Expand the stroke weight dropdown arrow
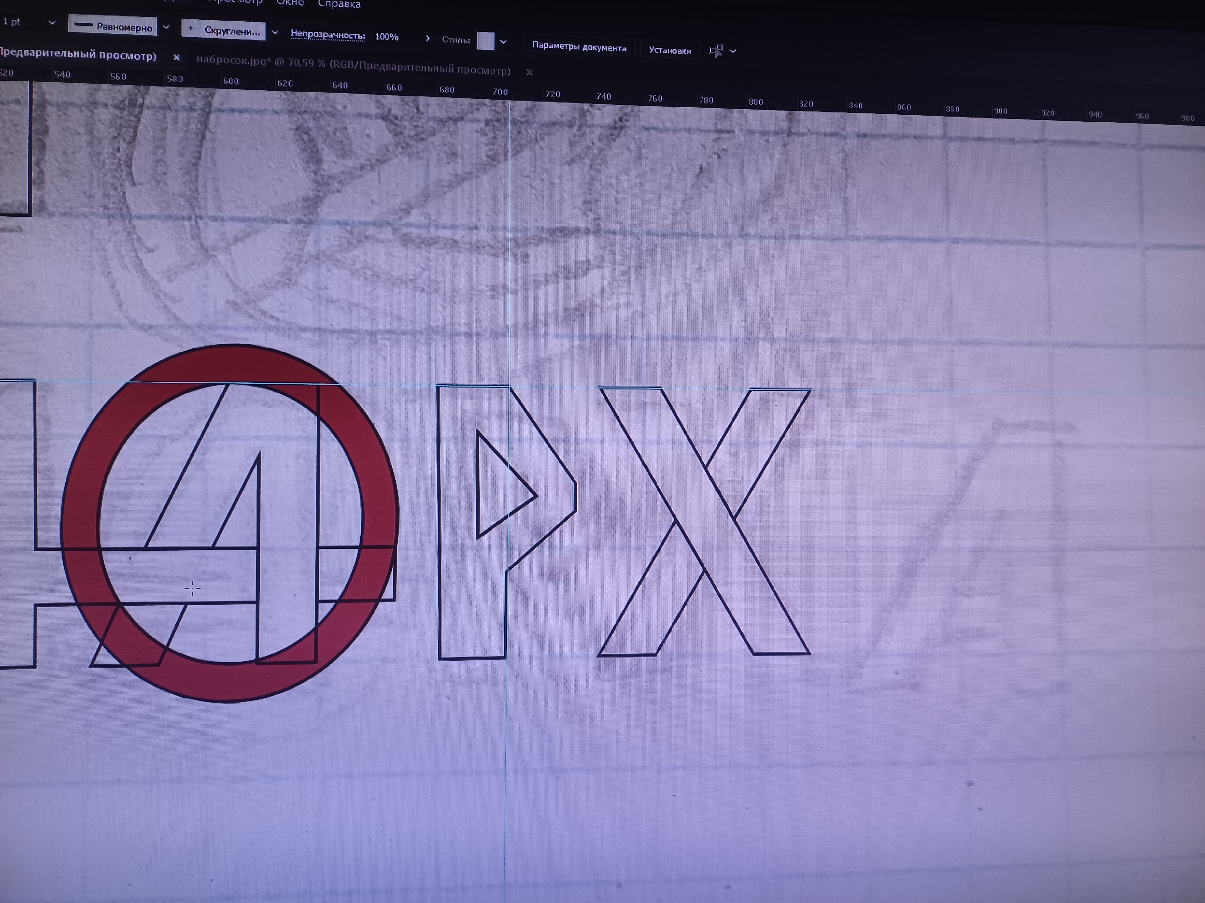The width and height of the screenshot is (1205, 903). tap(52, 23)
